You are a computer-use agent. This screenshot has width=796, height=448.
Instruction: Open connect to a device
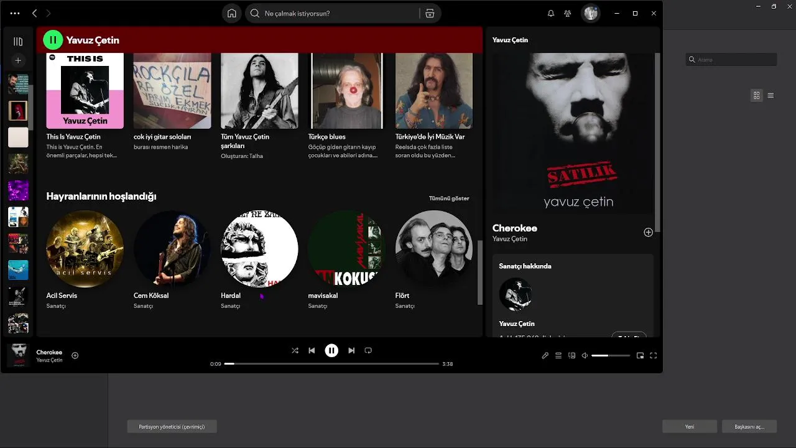pos(572,355)
